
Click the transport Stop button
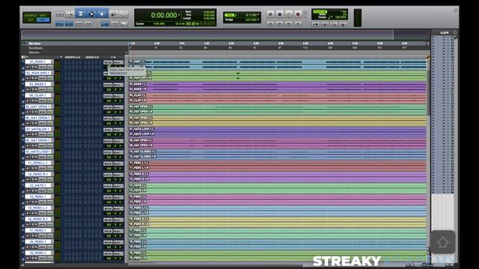279,14
